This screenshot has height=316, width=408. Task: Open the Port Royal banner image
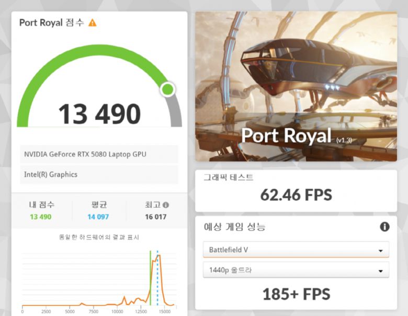click(x=296, y=86)
